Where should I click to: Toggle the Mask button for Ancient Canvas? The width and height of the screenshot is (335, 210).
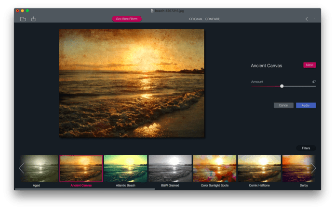(309, 65)
